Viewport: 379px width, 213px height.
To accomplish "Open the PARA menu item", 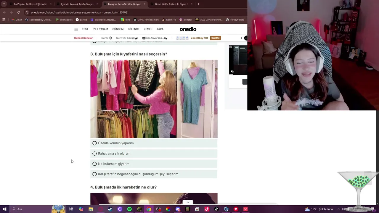I will coord(160,29).
